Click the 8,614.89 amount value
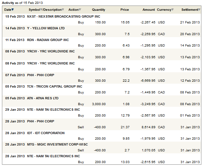Image resolution: width=204 pixels, height=167 pixels. pos(148,127)
